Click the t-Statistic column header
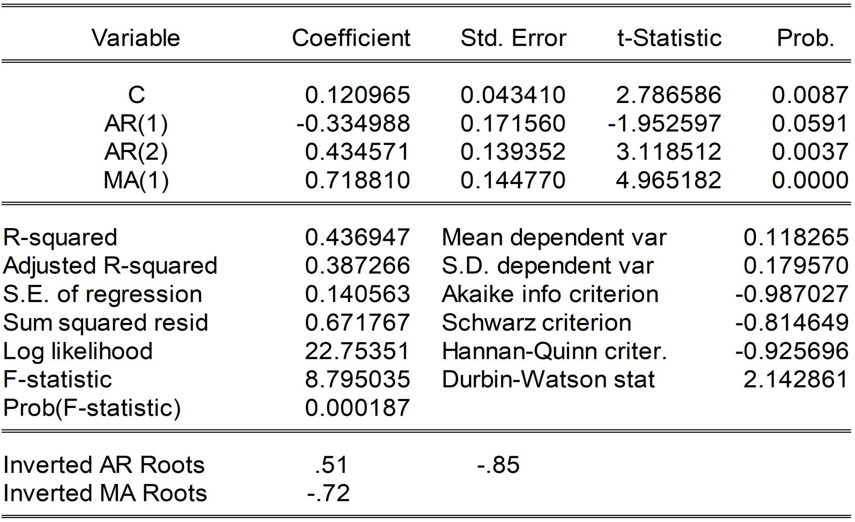The image size is (855, 522). click(669, 38)
